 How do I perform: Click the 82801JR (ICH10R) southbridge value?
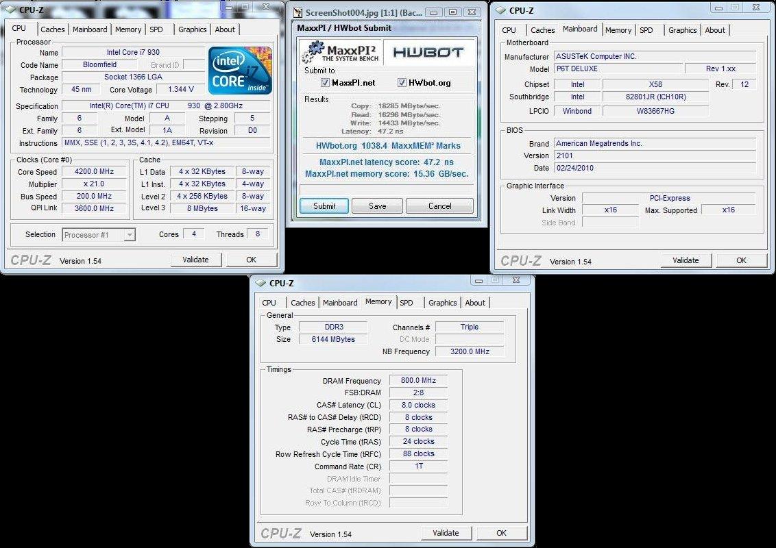(x=655, y=97)
